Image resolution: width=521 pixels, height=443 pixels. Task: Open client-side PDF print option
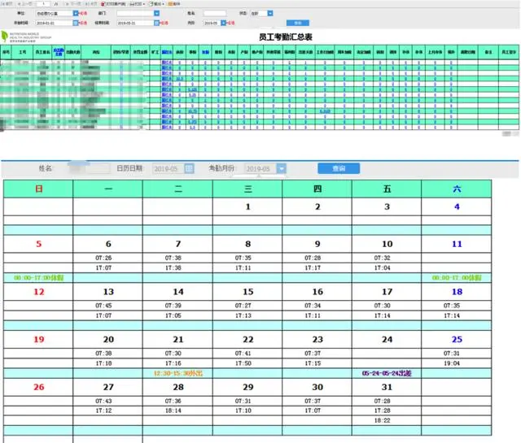click(113, 4)
